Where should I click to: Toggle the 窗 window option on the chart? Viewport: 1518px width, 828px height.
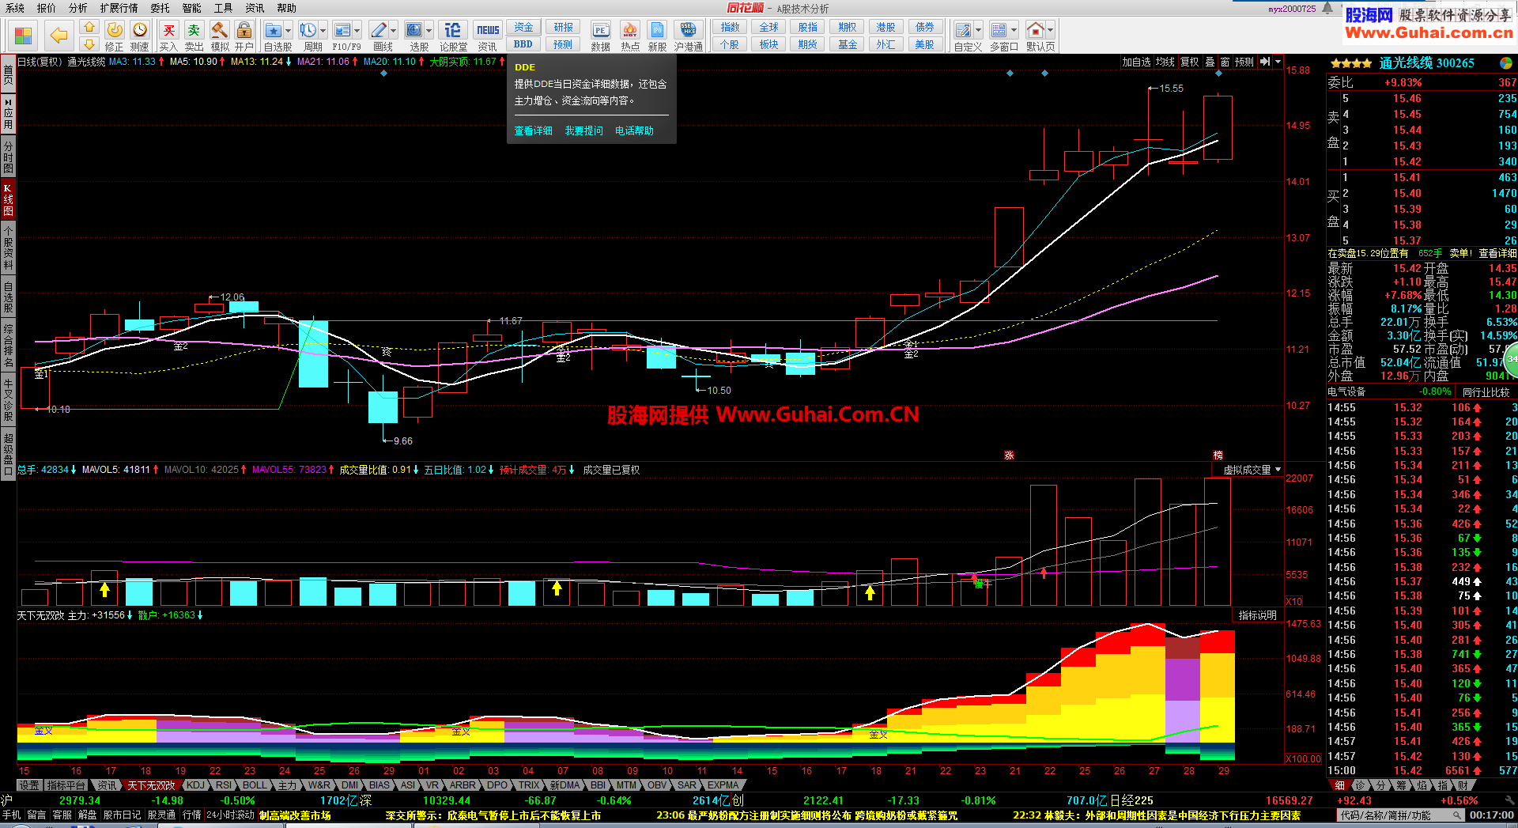[x=1225, y=62]
